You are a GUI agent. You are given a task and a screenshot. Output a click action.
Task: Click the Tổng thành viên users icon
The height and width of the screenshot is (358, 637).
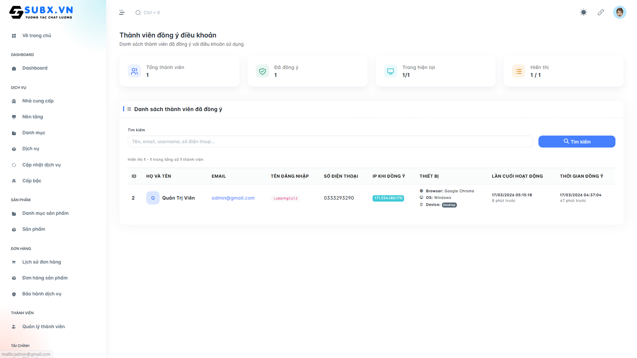(135, 71)
